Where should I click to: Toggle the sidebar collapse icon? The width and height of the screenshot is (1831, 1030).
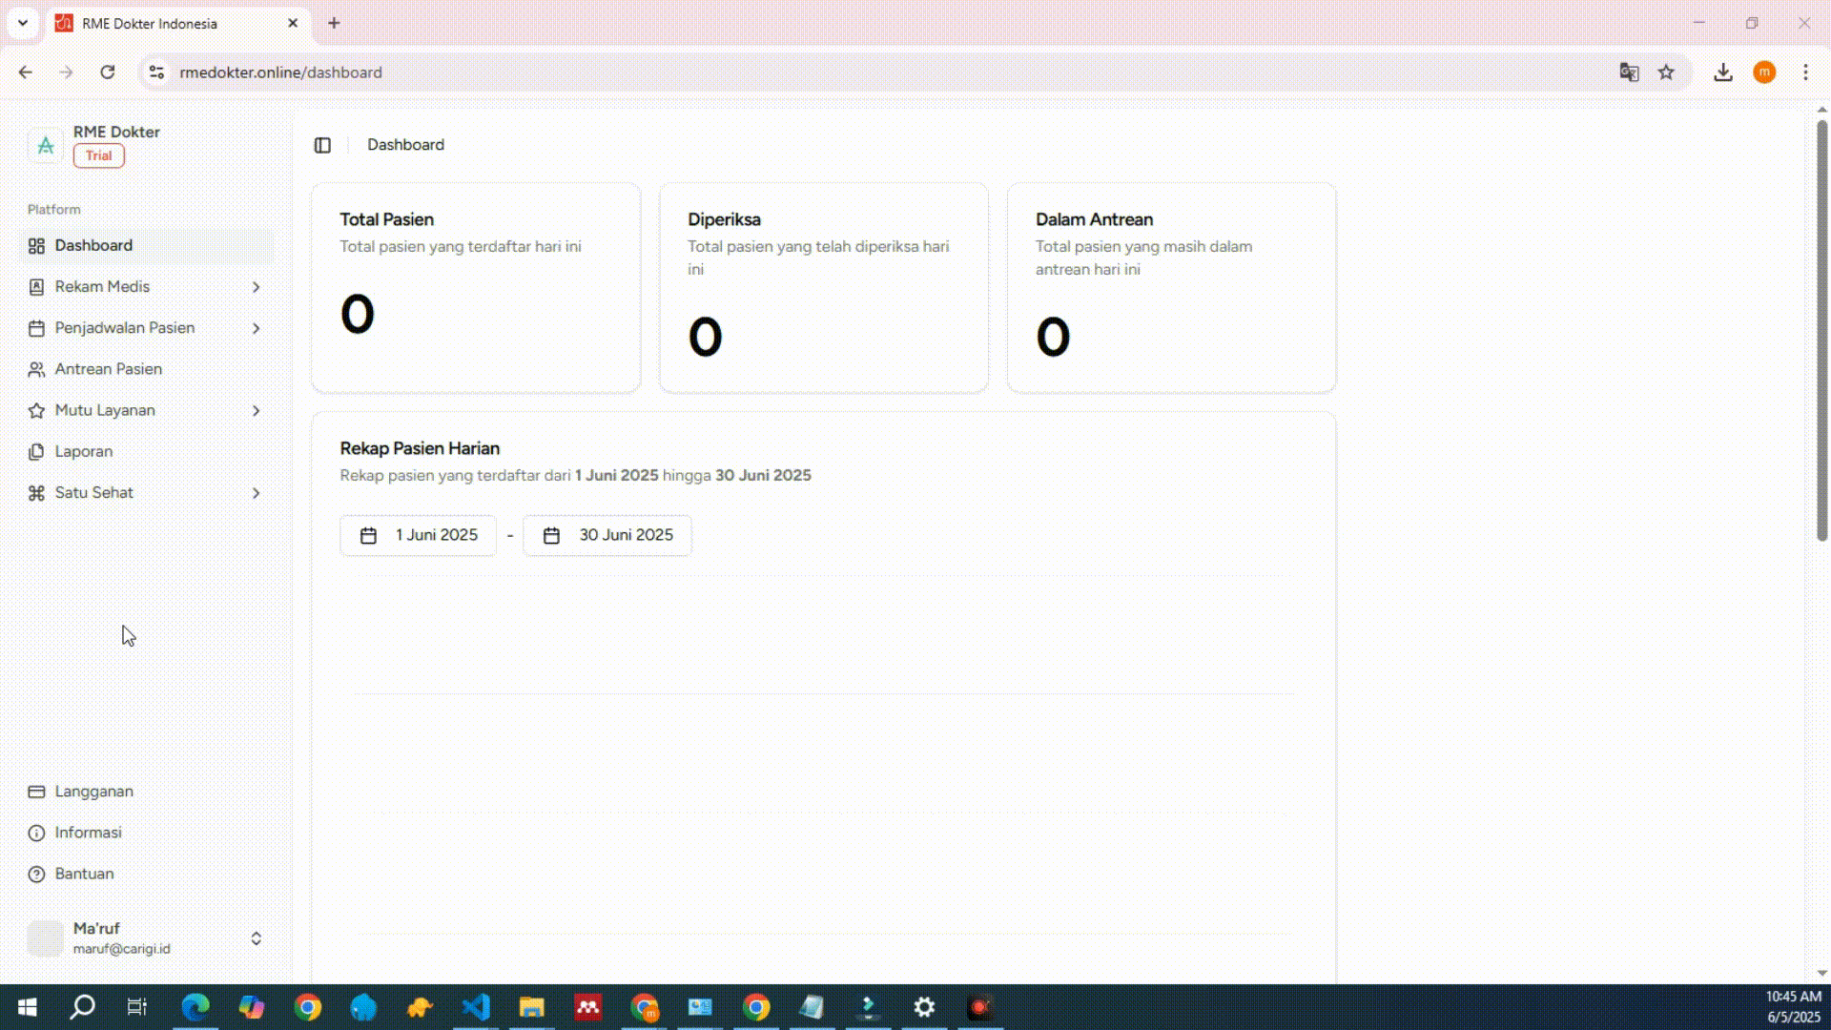[x=322, y=145]
